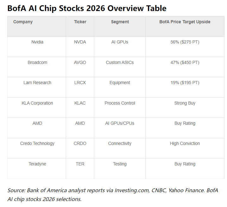Click the Company column header
The width and height of the screenshot is (227, 207).
[23, 22]
